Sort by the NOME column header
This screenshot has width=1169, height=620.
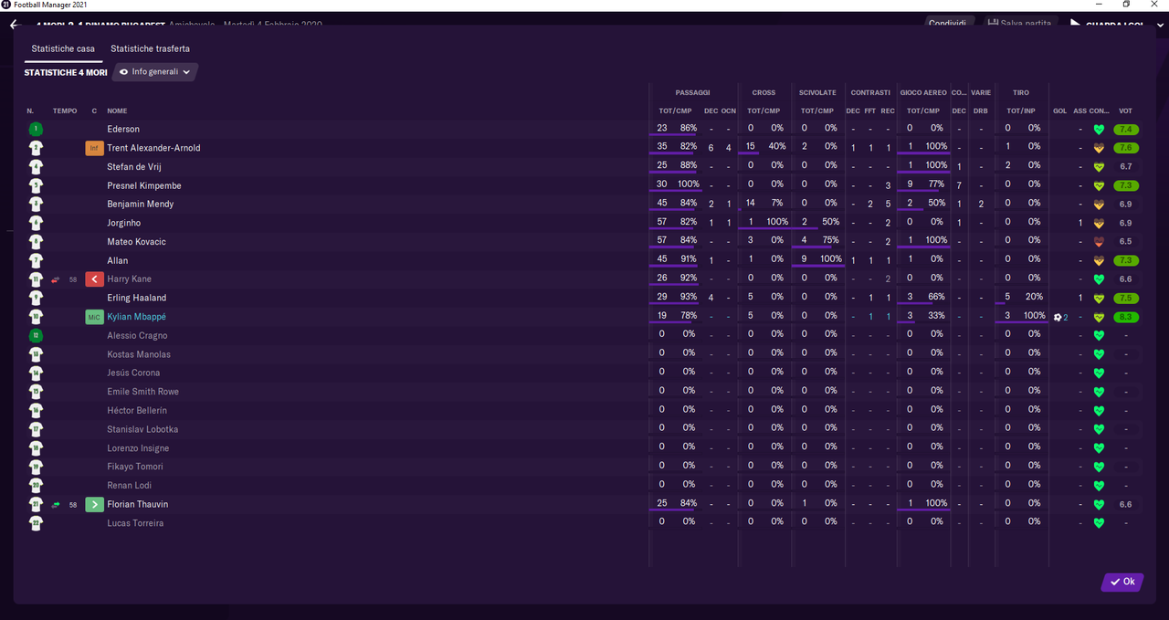point(117,110)
